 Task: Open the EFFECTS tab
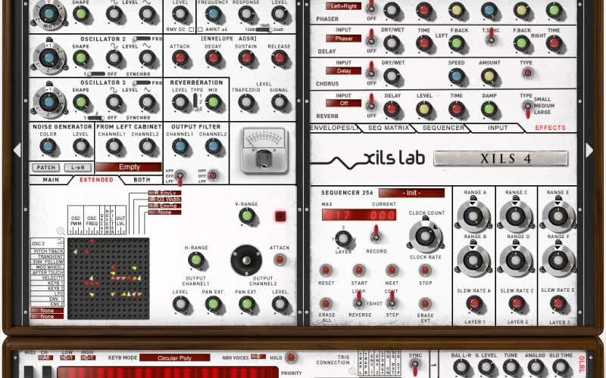click(x=550, y=128)
